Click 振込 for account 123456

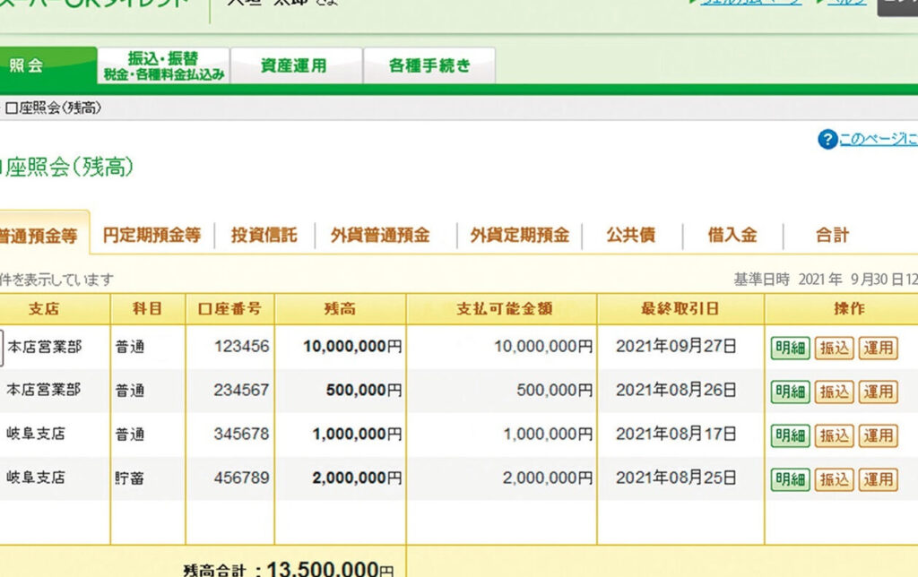[834, 349]
